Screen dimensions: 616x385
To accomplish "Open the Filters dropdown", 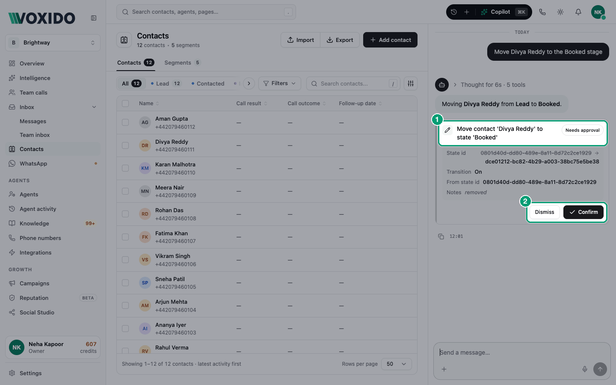I will (x=280, y=83).
